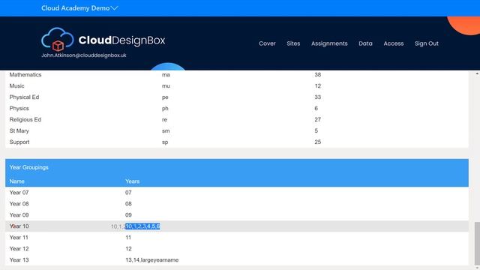The image size is (480, 270).
Task: Open the Assignments menu item
Action: (x=329, y=43)
